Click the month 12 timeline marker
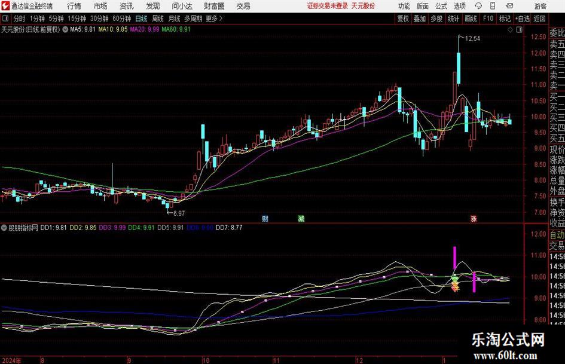This screenshot has width=565, height=364. [359, 360]
